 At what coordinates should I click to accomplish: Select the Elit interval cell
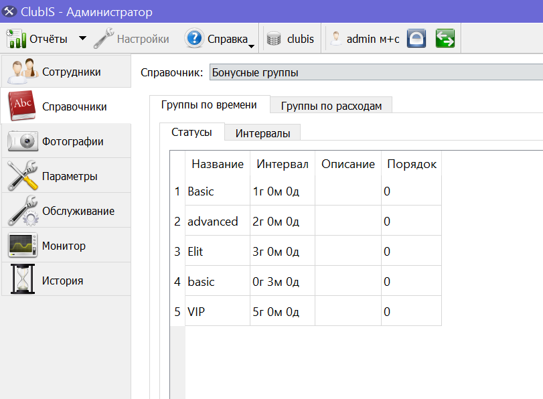click(283, 252)
